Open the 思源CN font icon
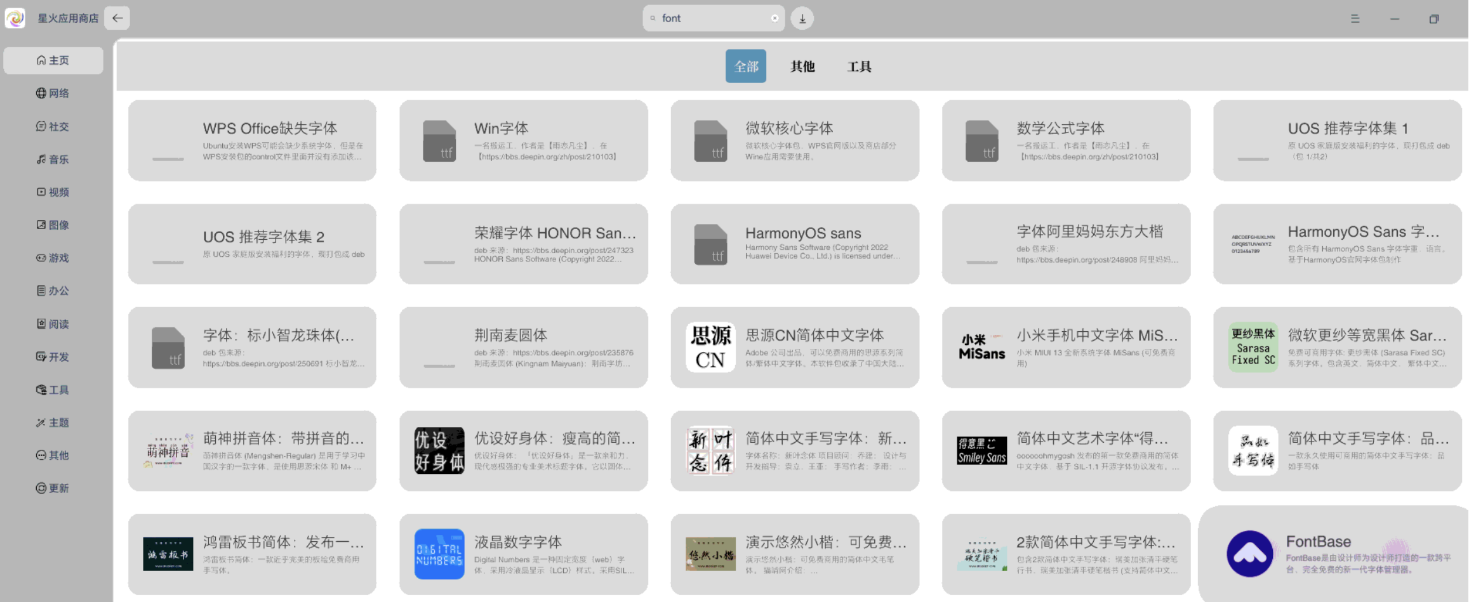The width and height of the screenshot is (1469, 604). pos(710,347)
